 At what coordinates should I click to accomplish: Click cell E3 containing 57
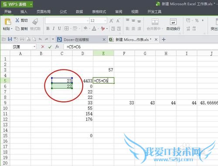[x=103, y=70]
